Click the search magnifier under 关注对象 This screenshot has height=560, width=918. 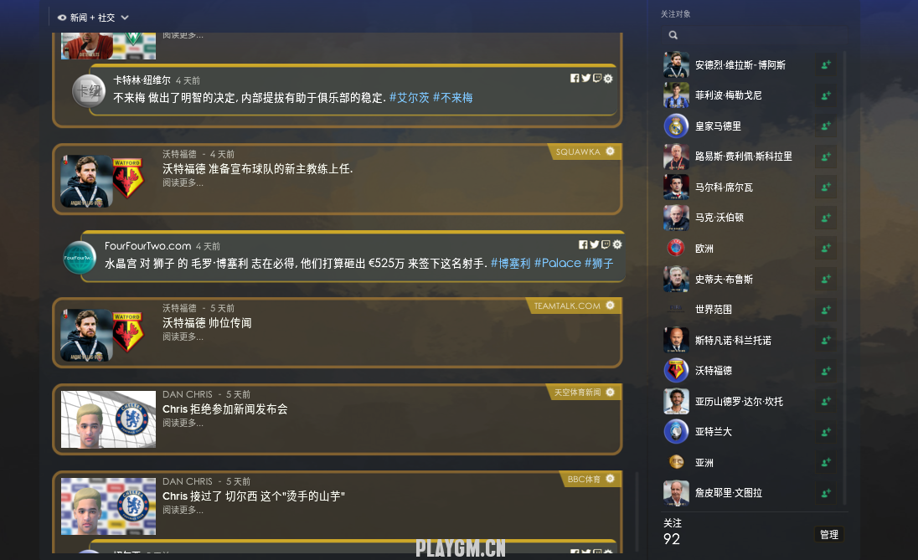tap(673, 35)
